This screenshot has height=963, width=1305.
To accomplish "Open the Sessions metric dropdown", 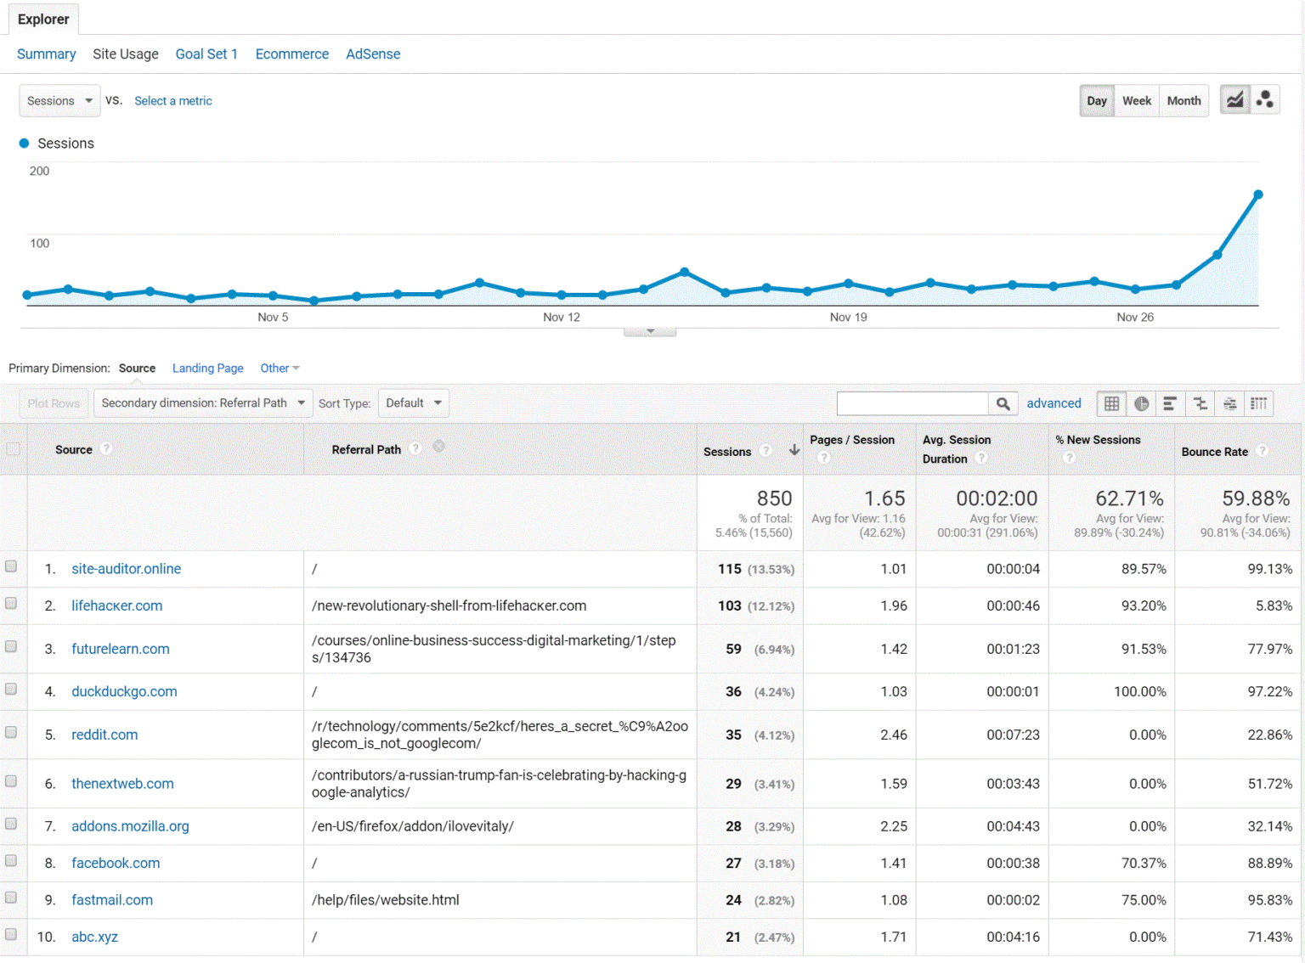I will click(59, 100).
